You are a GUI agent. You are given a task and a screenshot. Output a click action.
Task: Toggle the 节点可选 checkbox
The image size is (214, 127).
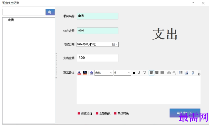pyautogui.click(x=115, y=113)
